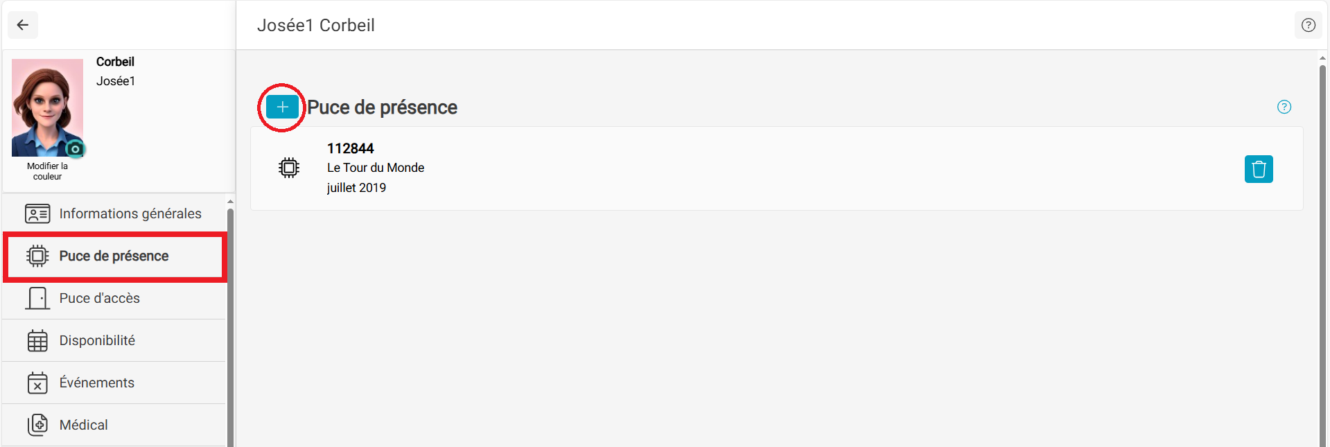Change profile photo via camera icon

[75, 149]
